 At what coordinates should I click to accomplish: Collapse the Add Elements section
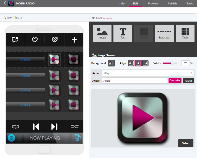pyautogui.click(x=93, y=18)
